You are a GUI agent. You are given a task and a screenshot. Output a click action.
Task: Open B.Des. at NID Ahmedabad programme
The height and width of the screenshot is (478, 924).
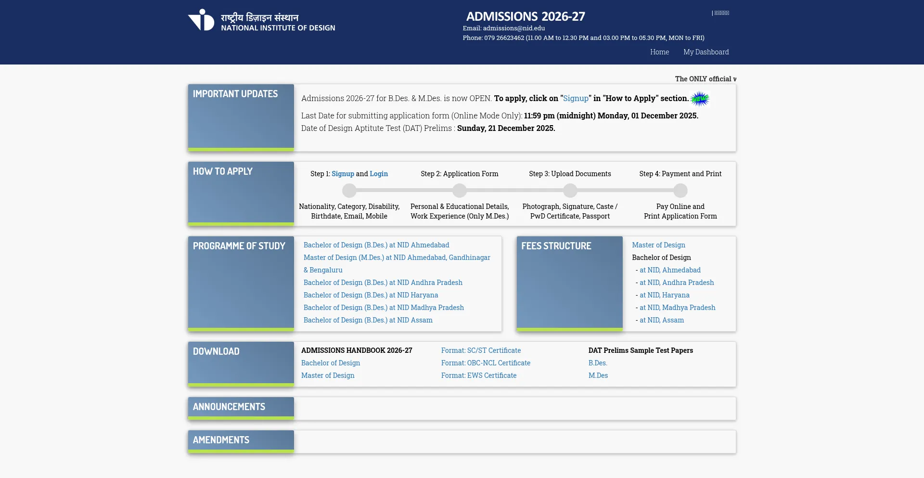tap(376, 245)
